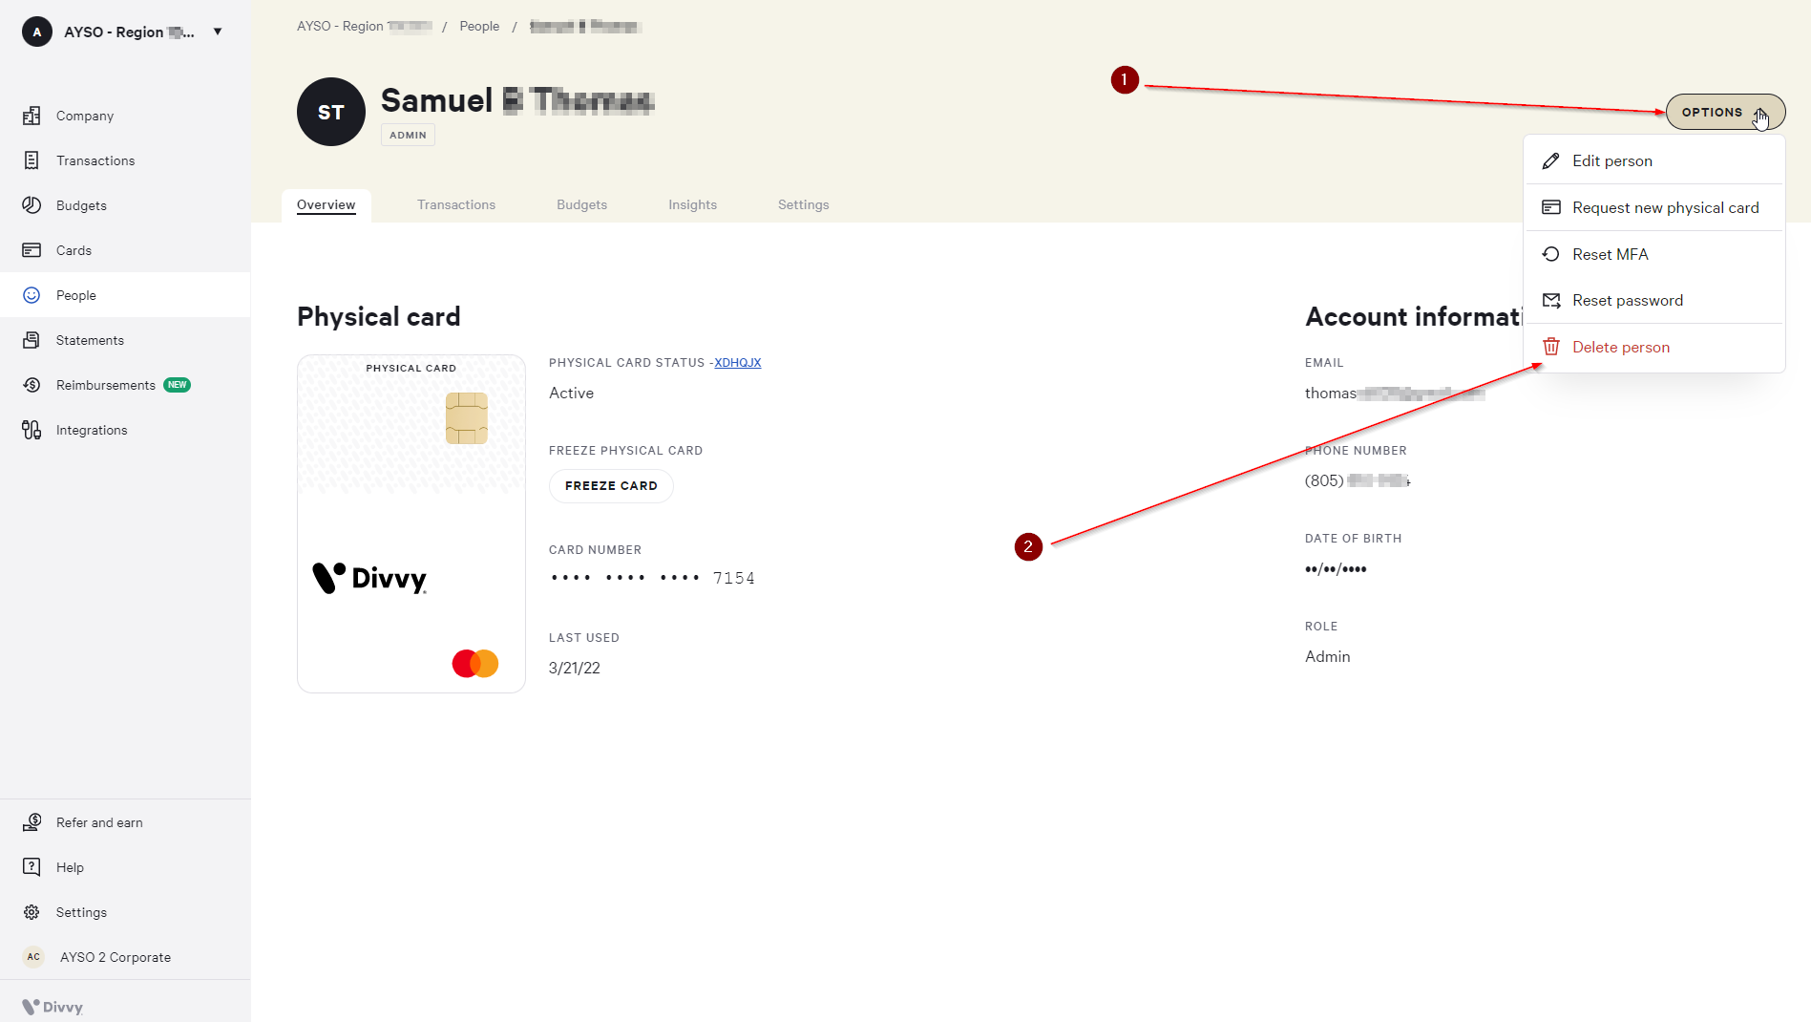Click the Integrations icon in sidebar
1811x1022 pixels.
click(x=32, y=430)
